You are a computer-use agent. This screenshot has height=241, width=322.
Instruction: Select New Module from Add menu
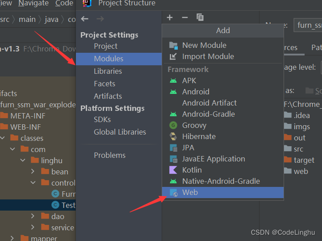tap(204, 45)
